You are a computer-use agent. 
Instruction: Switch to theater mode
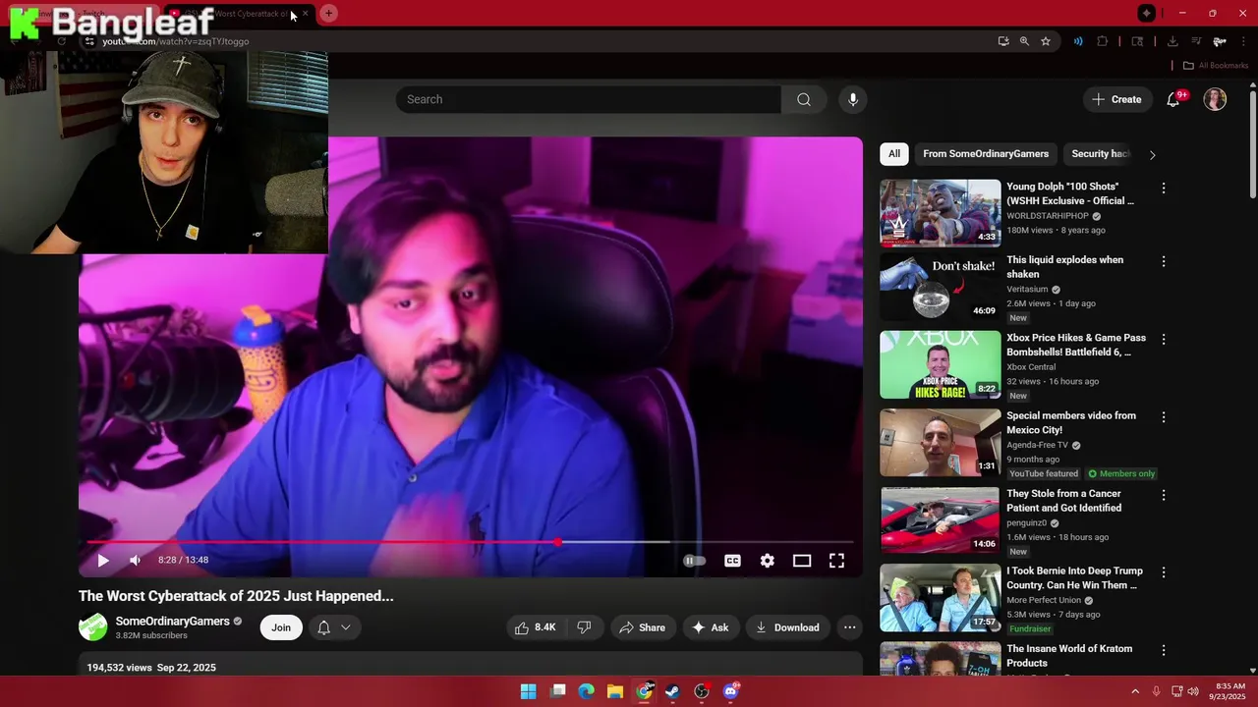pos(802,561)
